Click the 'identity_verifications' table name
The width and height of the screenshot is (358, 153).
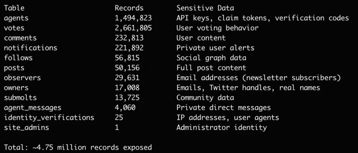pos(49,118)
